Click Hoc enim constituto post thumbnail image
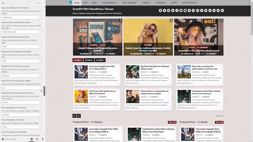 click(184, 72)
